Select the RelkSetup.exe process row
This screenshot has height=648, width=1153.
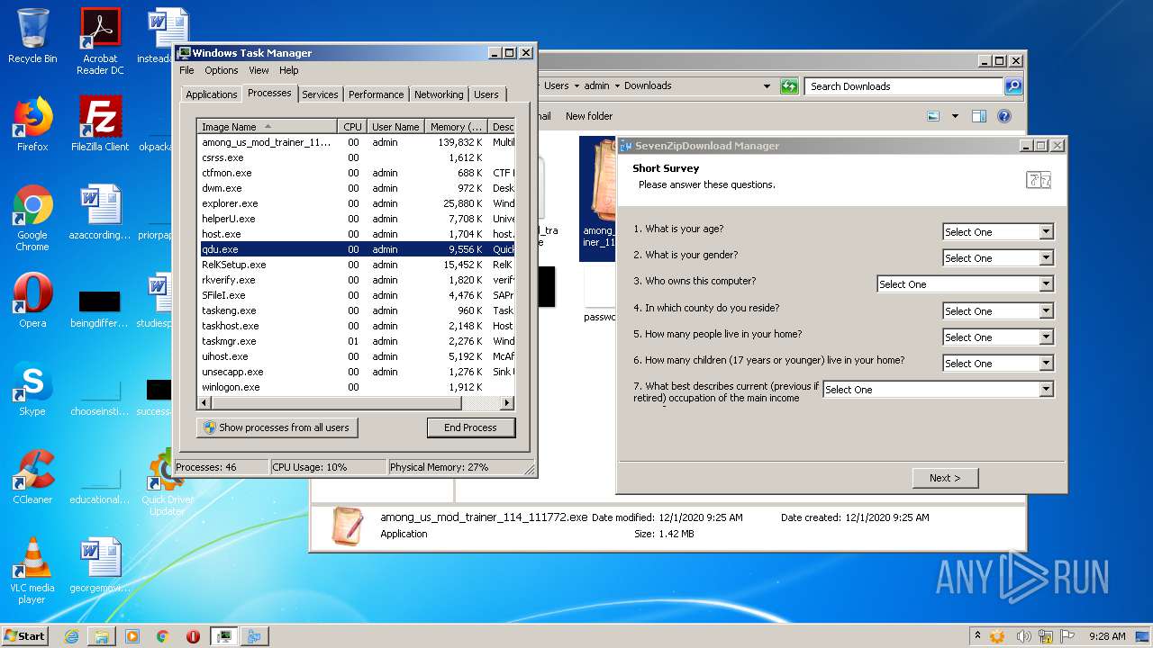tap(357, 265)
